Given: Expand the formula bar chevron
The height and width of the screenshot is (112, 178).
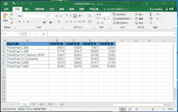Looking at the screenshot, I should [x=174, y=34].
